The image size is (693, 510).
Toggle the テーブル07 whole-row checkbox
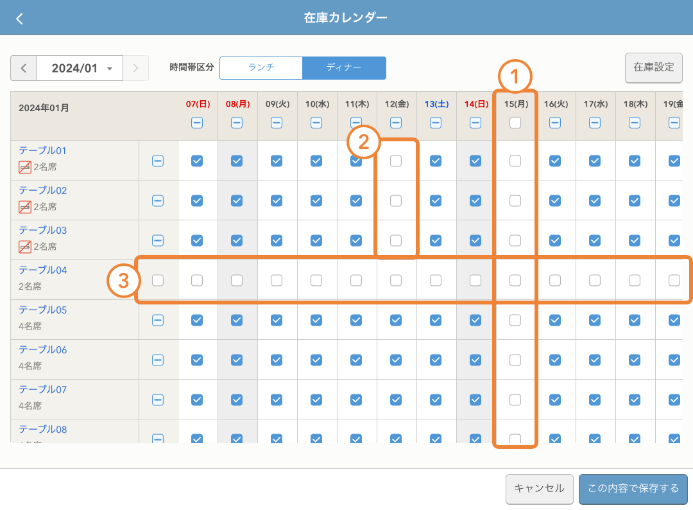158,400
